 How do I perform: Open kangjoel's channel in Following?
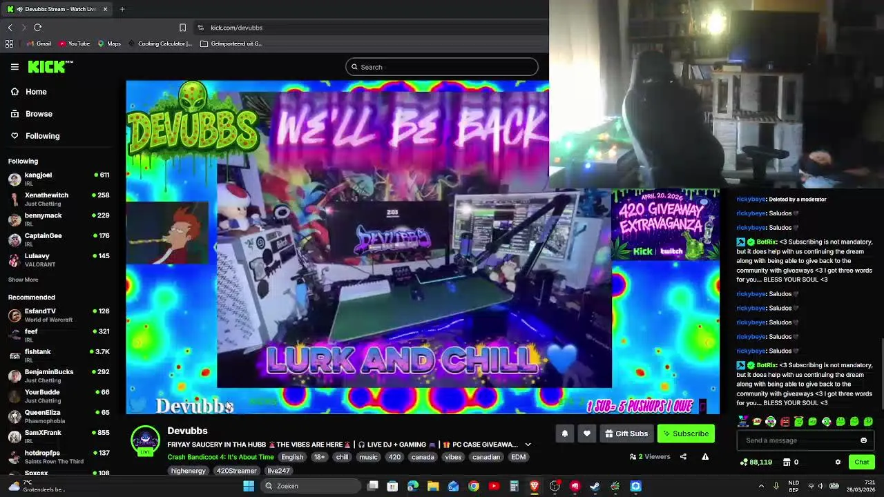[x=59, y=179]
